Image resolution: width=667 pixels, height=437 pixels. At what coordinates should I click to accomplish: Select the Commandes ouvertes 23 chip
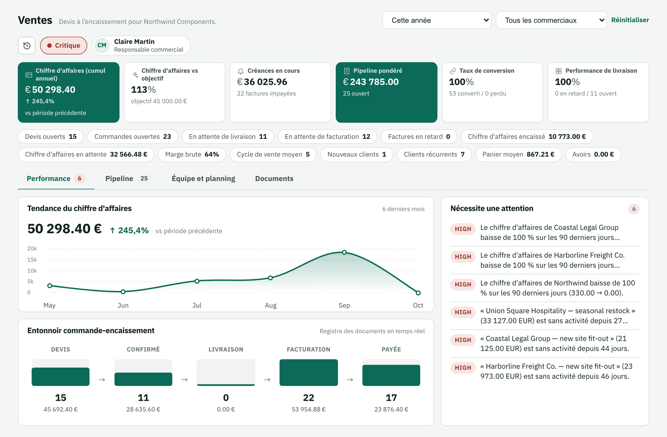pyautogui.click(x=133, y=137)
